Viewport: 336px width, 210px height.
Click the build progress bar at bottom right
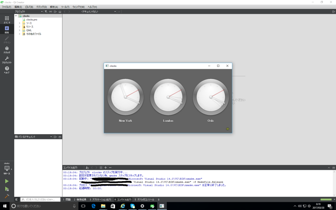point(326,199)
